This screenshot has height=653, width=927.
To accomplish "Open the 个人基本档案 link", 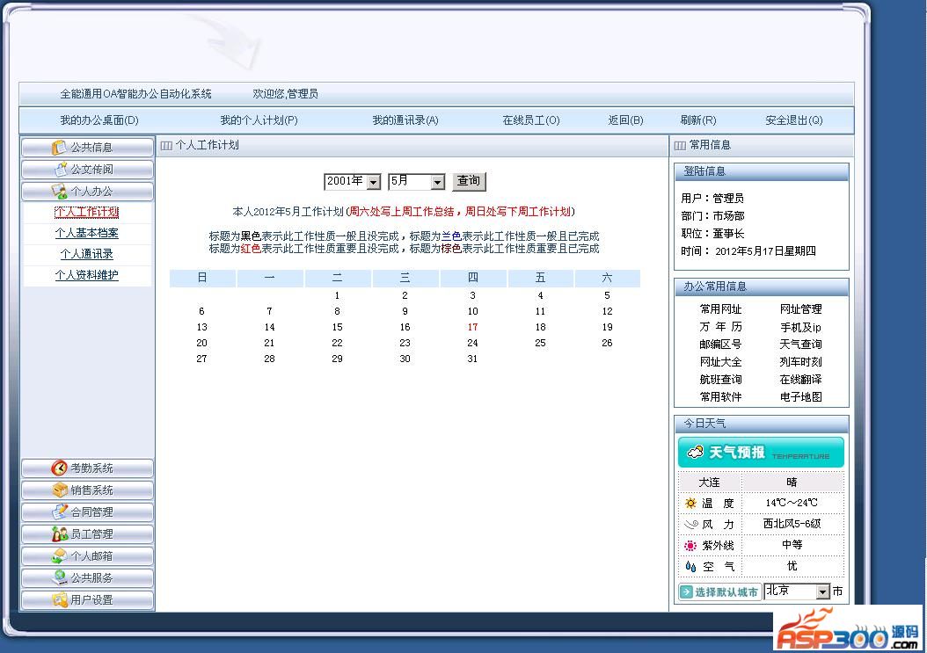I will pyautogui.click(x=86, y=233).
